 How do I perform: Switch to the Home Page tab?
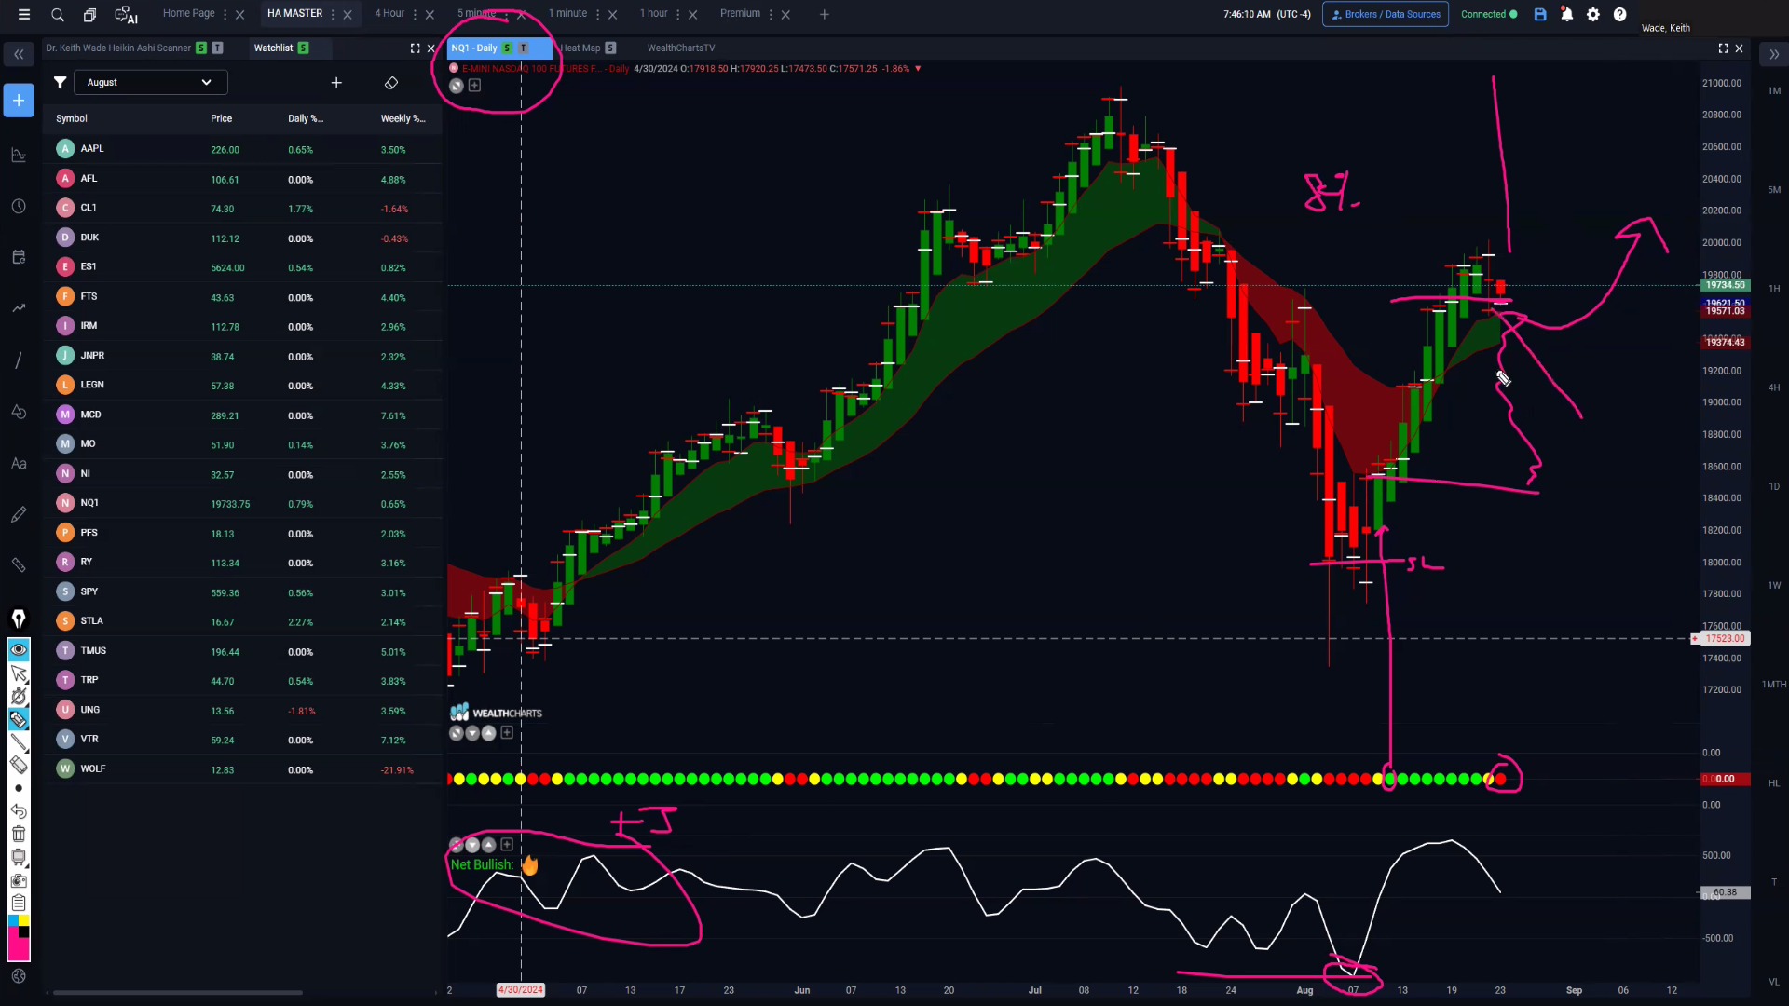point(188,13)
